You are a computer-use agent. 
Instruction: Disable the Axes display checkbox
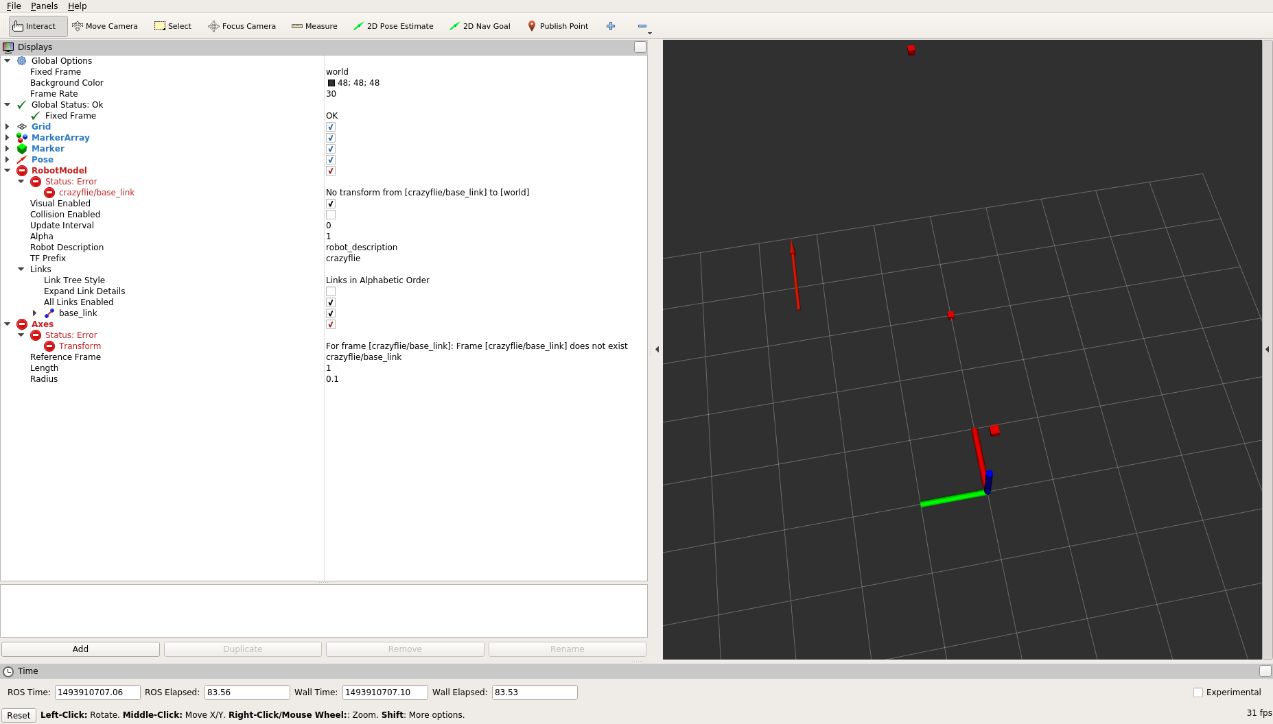coord(331,324)
